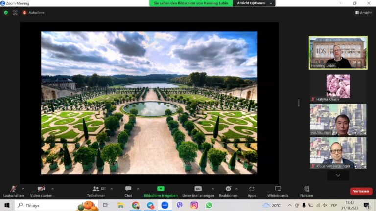The height and width of the screenshot is (211, 376).
Task: Open the Teilnehmer participants panel
Action: [x=96, y=191]
